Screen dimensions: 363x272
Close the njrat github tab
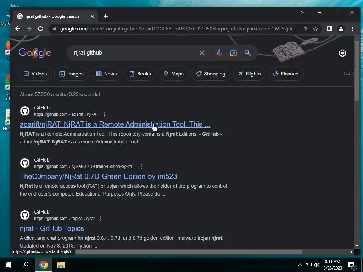92,16
